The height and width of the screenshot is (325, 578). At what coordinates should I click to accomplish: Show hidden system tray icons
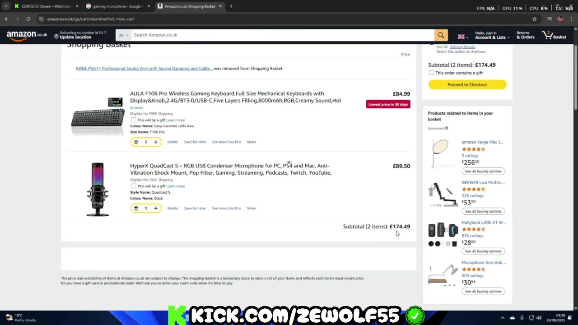click(503, 318)
